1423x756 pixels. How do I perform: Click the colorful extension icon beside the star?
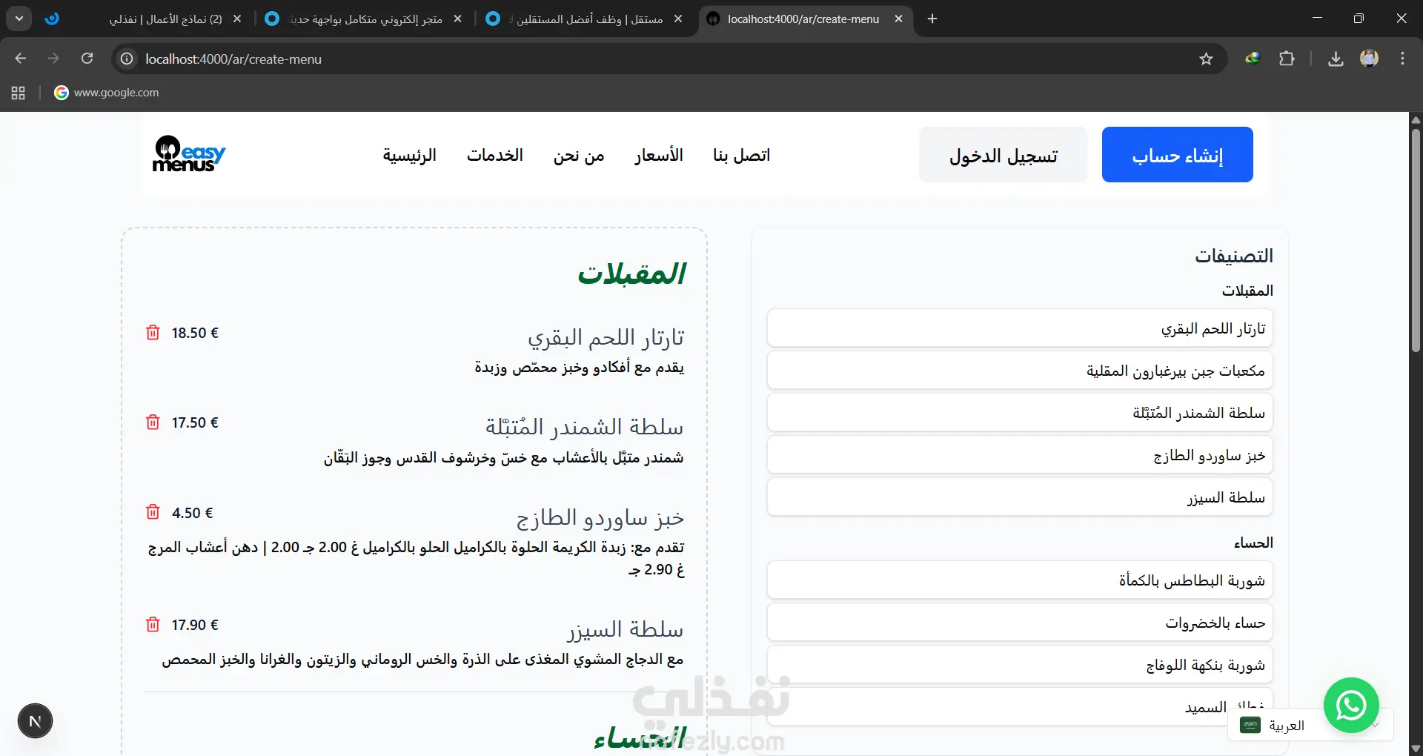1253,59
